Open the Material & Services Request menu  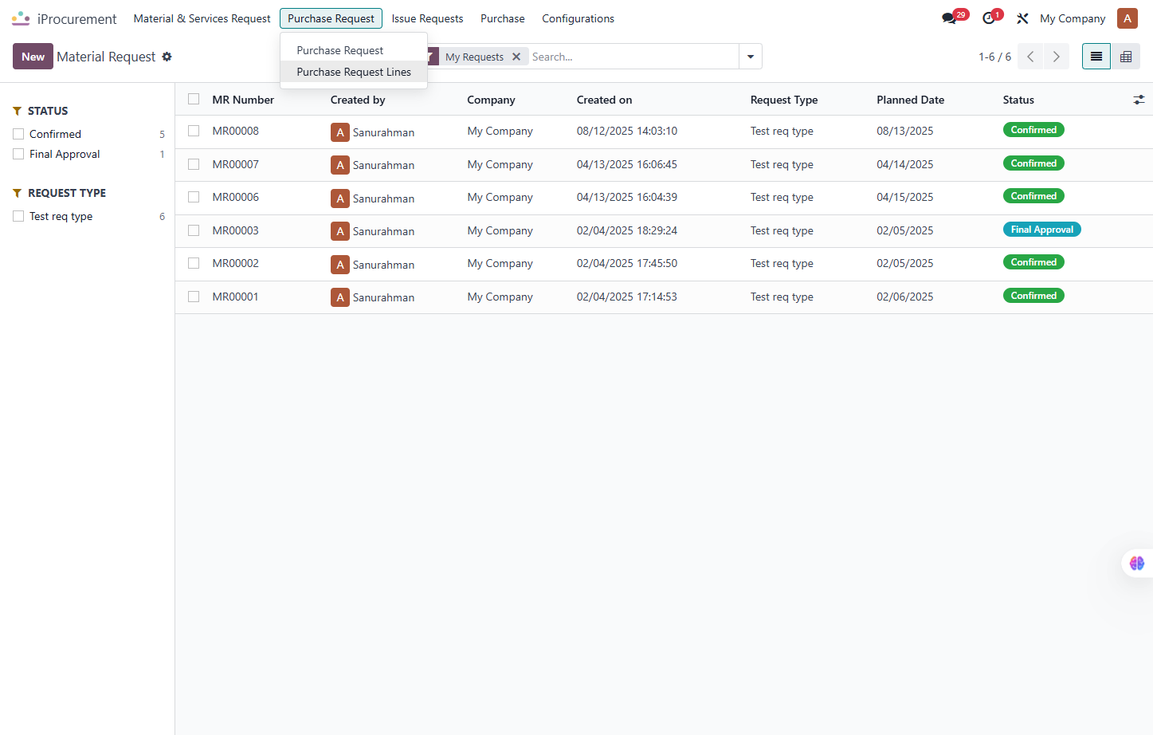202,18
